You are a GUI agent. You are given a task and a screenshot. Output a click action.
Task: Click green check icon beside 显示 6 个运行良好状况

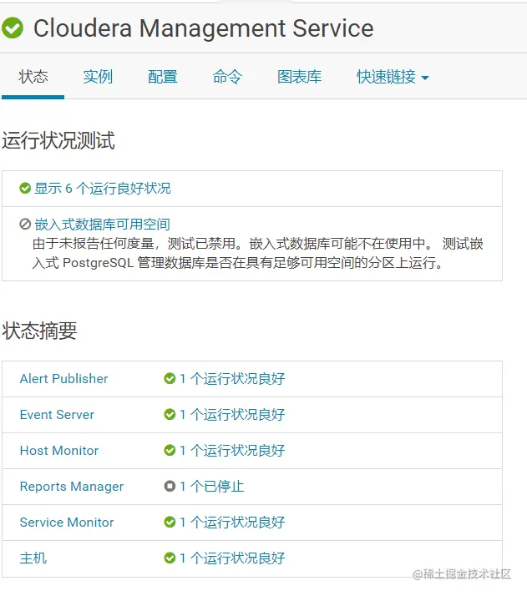(x=25, y=188)
